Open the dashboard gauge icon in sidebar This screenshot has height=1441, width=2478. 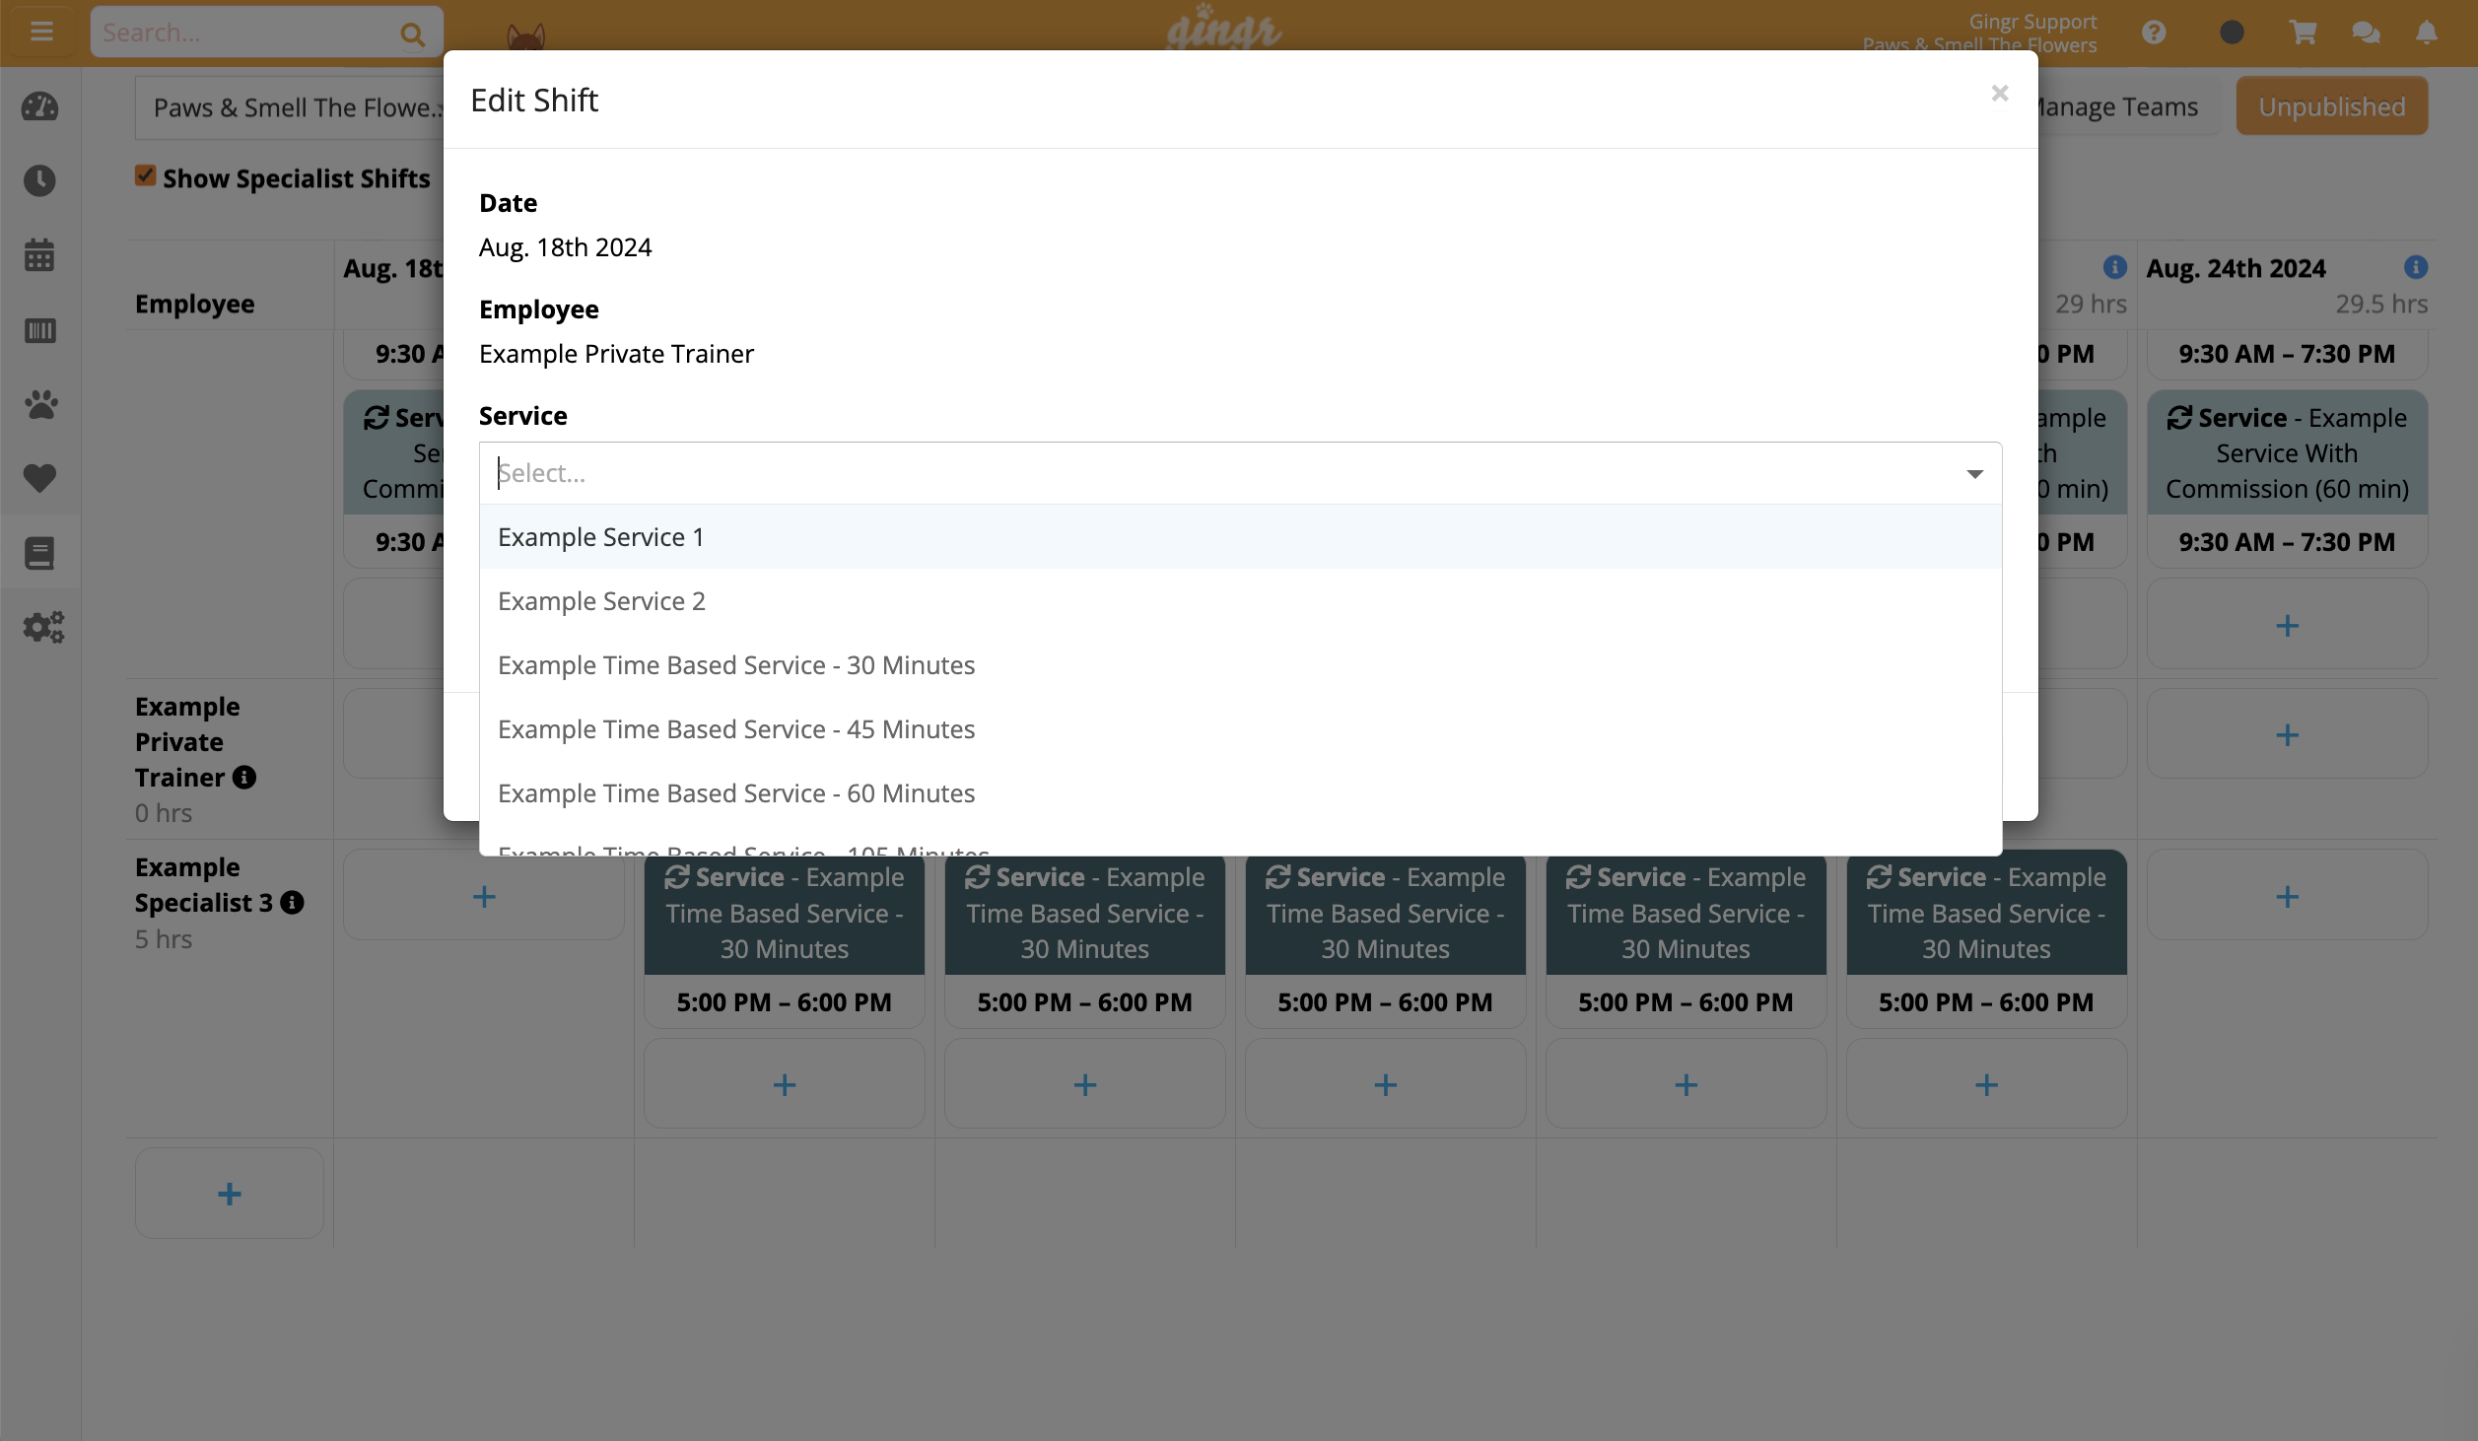pyautogui.click(x=40, y=106)
